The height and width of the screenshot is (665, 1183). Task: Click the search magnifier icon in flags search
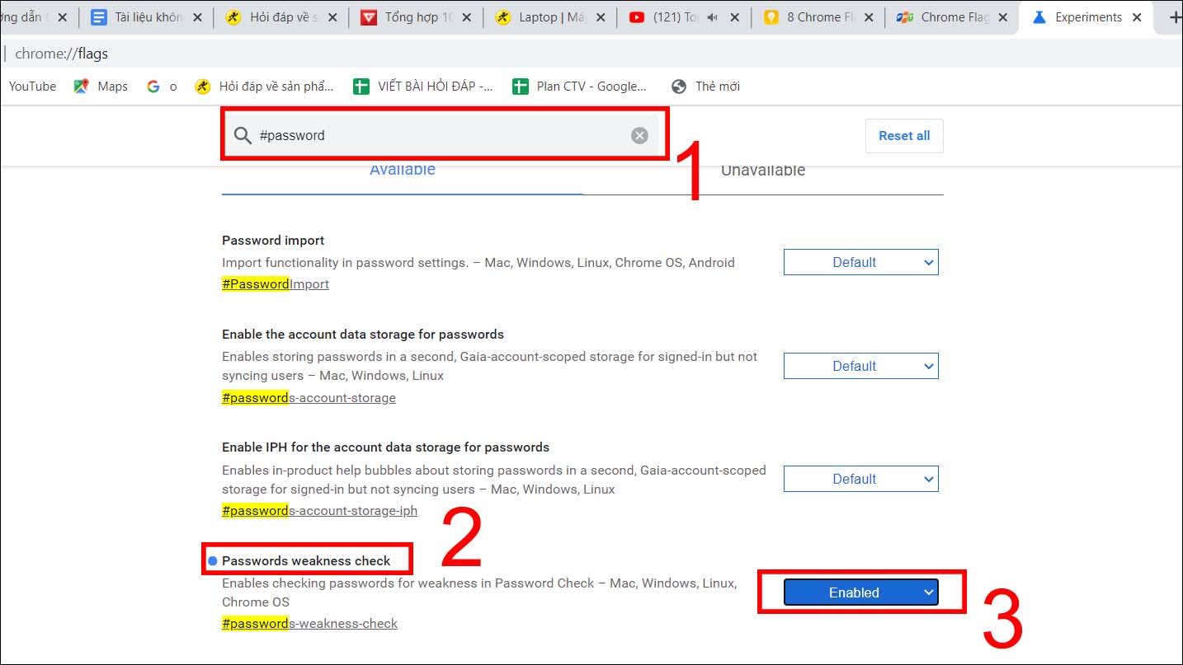[243, 135]
